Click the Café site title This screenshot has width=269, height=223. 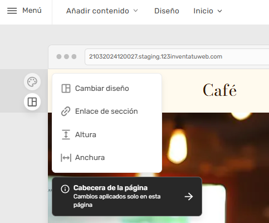click(x=219, y=90)
